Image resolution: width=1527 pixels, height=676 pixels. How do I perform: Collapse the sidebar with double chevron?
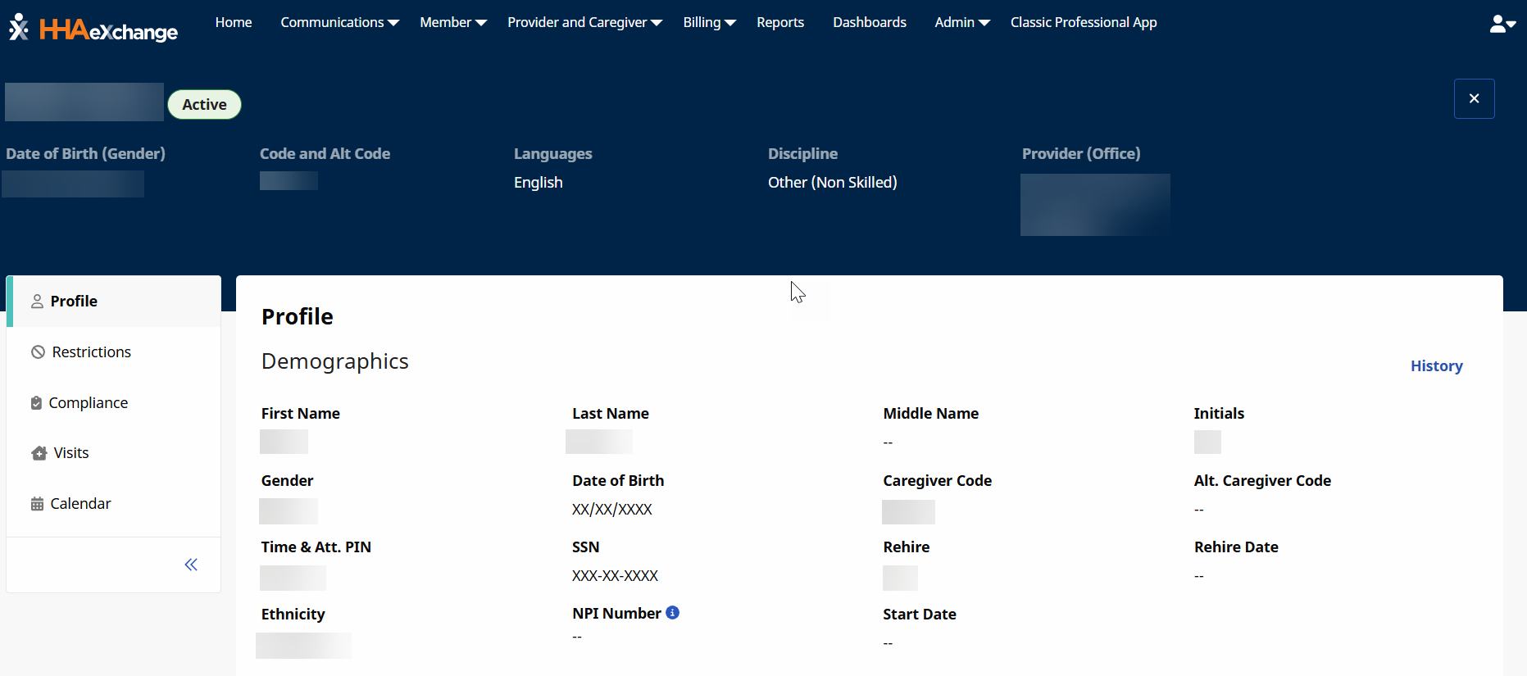click(191, 565)
